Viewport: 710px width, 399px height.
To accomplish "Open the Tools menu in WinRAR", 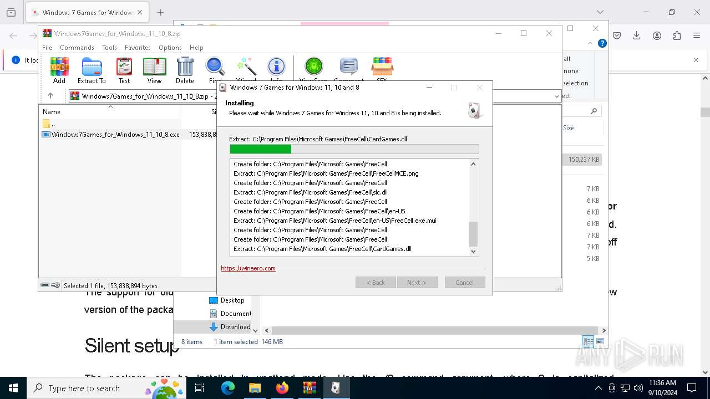I will [109, 48].
